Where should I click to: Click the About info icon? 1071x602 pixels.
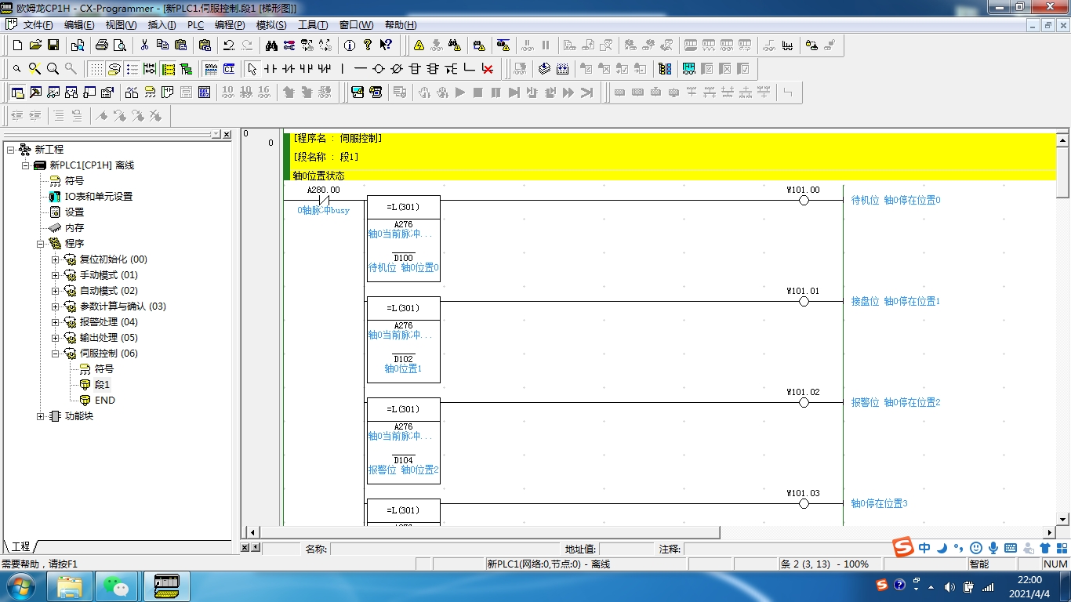point(350,45)
